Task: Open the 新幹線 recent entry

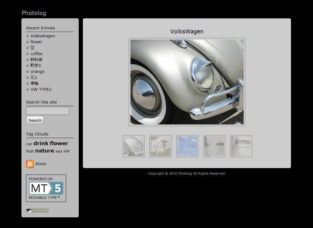Action: [x=36, y=60]
